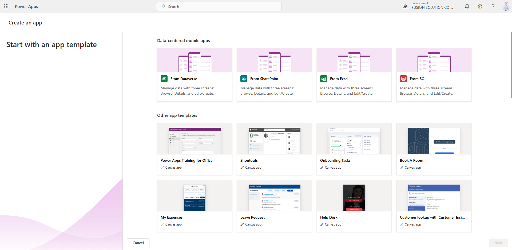Image resolution: width=512 pixels, height=250 pixels.
Task: Click the From SharePoint banner image
Action: pos(275,60)
